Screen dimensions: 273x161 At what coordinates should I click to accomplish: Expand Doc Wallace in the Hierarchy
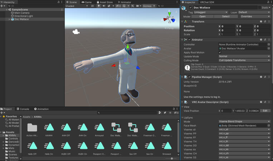(9, 19)
